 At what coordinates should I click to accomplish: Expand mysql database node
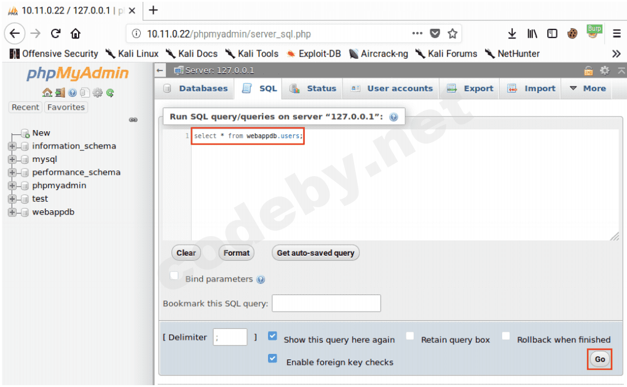(12, 159)
